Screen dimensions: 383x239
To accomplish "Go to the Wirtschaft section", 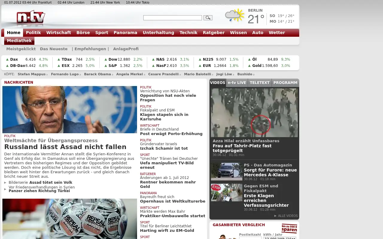I will (x=59, y=33).
